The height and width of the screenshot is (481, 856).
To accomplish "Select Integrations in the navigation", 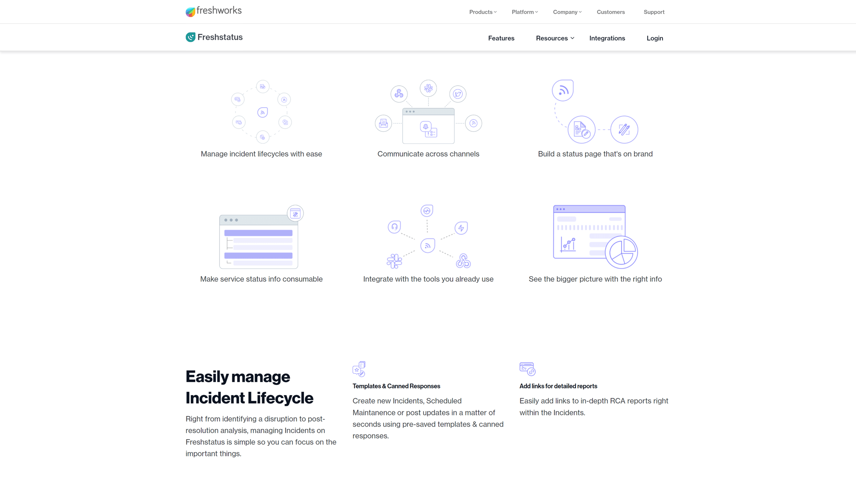I will pos(607,38).
